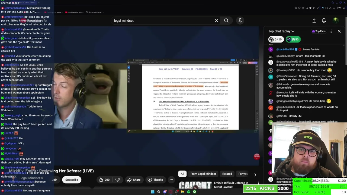Switch to 'Rock Sold on X' browser tab

pyautogui.click(x=95, y=12)
